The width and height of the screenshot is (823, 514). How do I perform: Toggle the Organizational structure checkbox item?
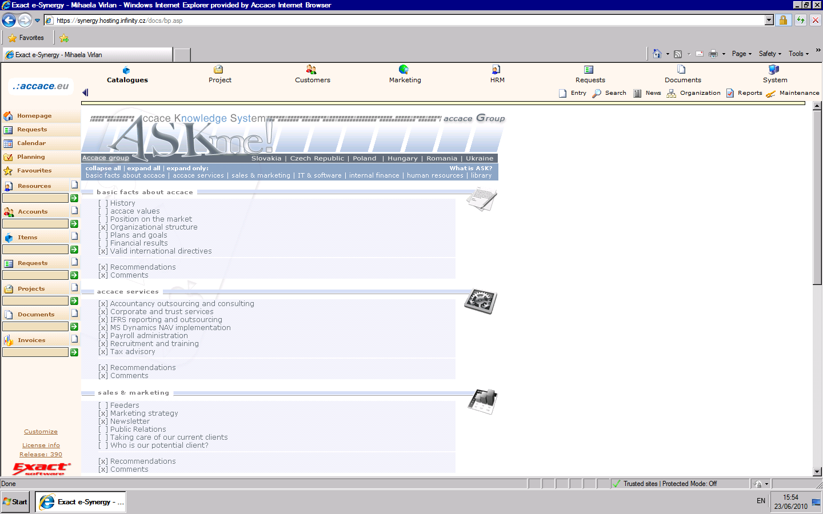click(x=103, y=227)
